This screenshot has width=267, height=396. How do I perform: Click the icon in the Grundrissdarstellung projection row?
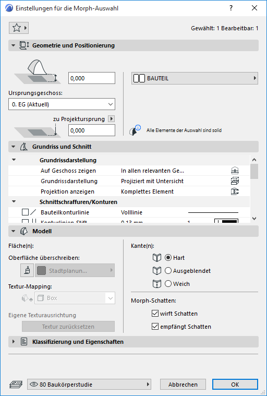235,181
